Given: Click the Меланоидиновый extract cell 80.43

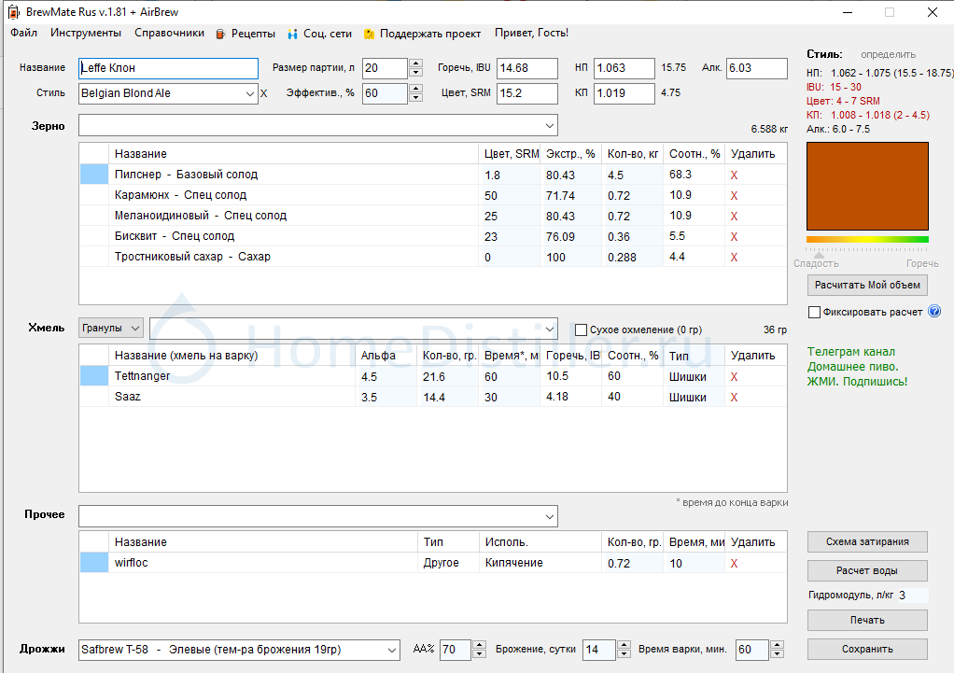Looking at the screenshot, I should (x=570, y=216).
